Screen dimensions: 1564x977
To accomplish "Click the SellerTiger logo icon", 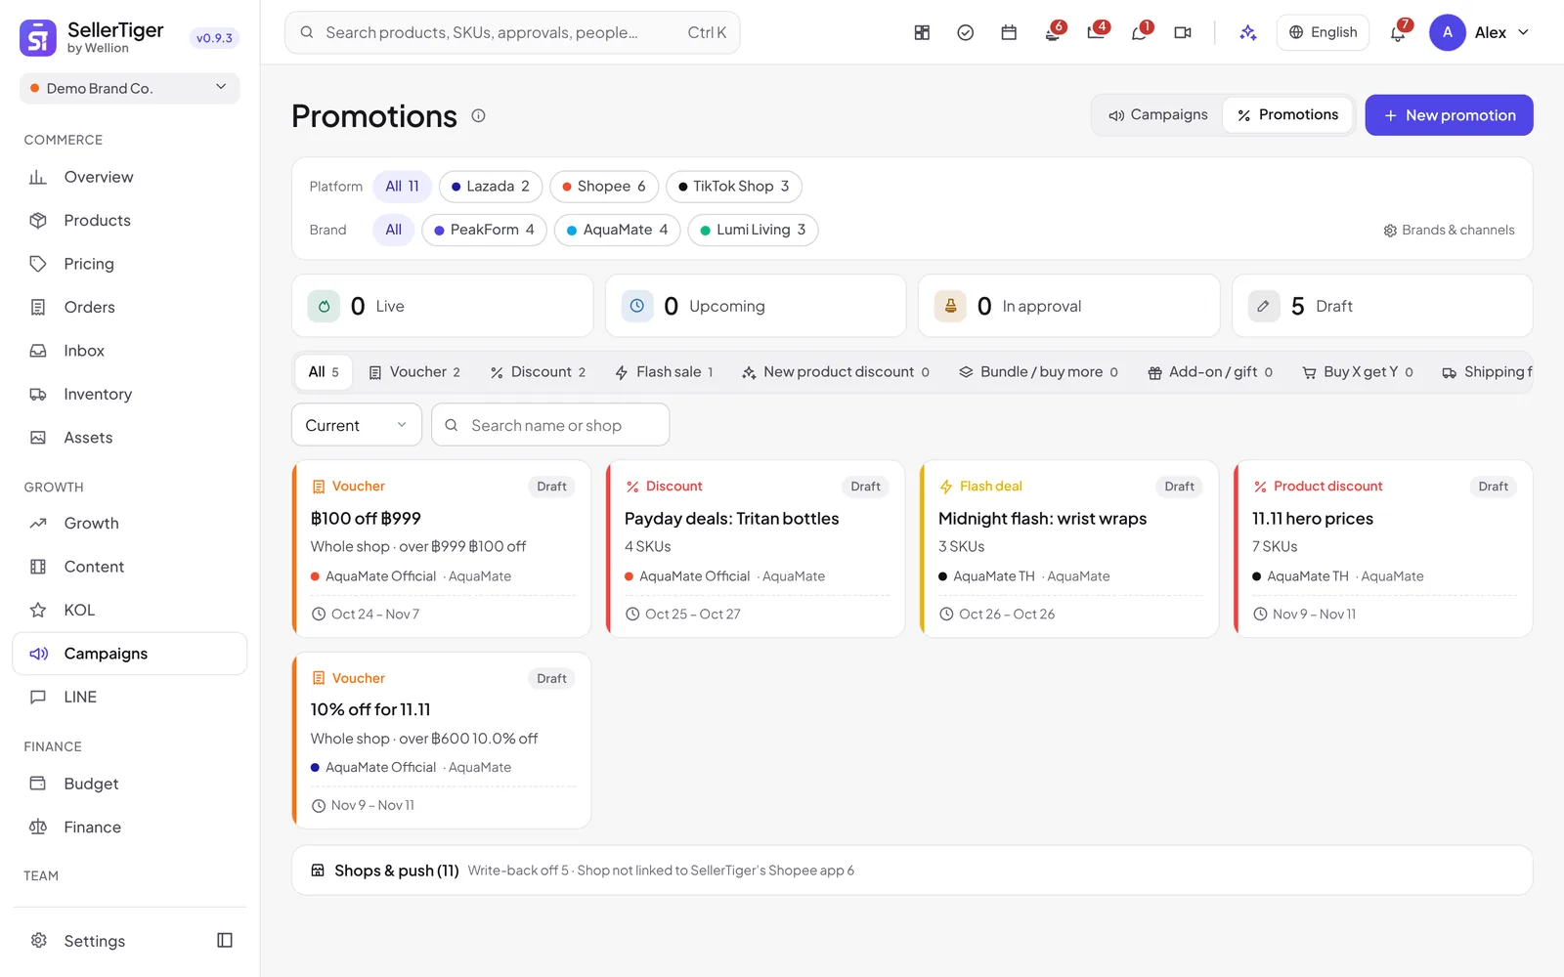I will coord(38,38).
